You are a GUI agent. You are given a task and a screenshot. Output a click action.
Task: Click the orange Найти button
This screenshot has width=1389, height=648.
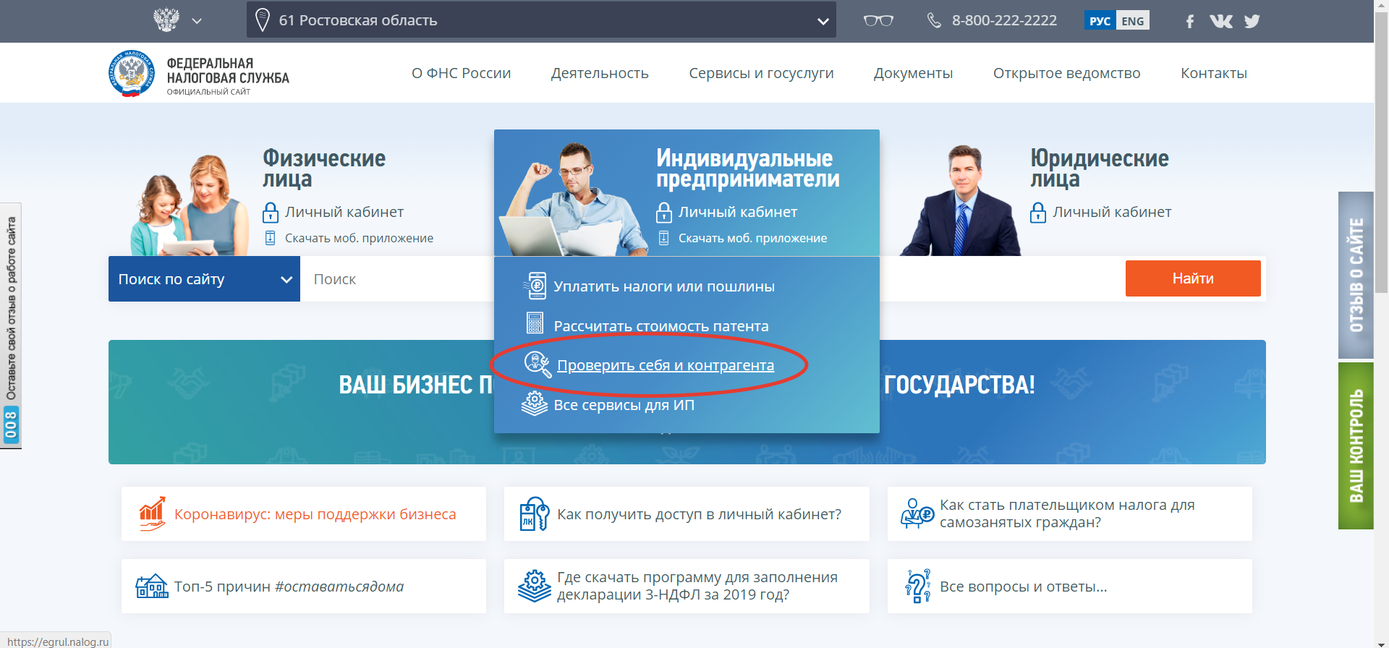(x=1193, y=278)
